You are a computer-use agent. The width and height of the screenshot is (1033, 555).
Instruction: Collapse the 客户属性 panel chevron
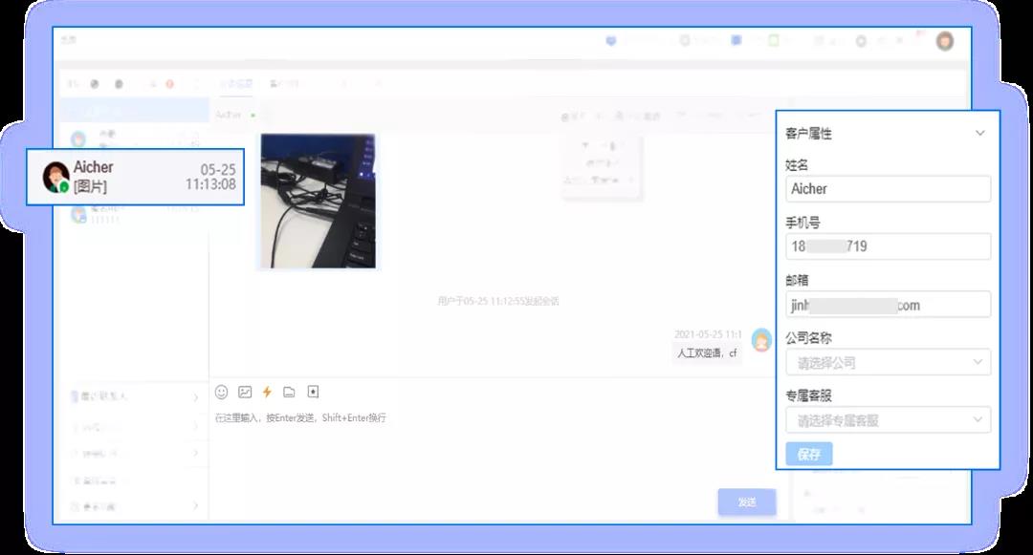(979, 134)
